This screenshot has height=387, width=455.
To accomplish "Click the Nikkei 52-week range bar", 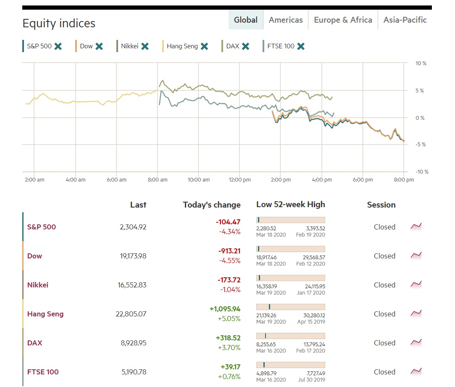I will pos(290,278).
